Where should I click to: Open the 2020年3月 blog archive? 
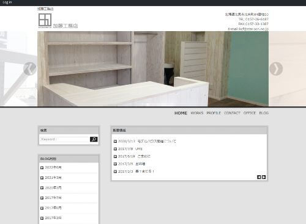[53, 187]
